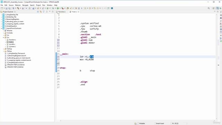Click the green Run button icon

tap(58, 8)
